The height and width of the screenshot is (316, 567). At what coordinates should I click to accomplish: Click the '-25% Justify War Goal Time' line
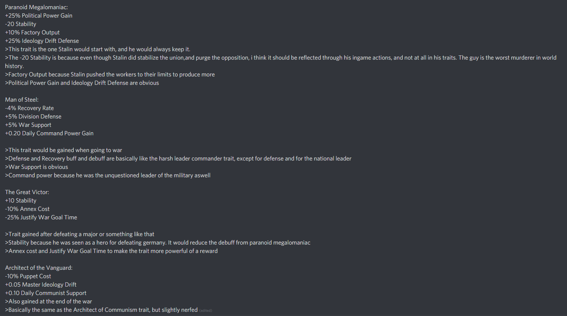(x=41, y=217)
